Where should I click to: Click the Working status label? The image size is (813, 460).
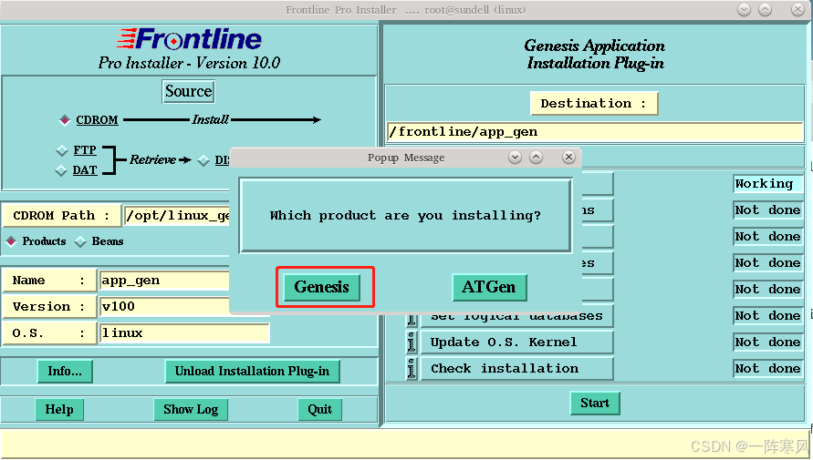point(767,184)
